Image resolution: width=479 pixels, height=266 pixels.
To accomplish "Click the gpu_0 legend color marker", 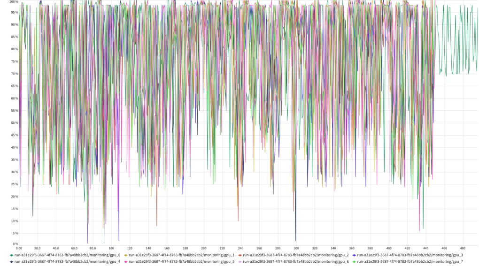I will 11,255.
